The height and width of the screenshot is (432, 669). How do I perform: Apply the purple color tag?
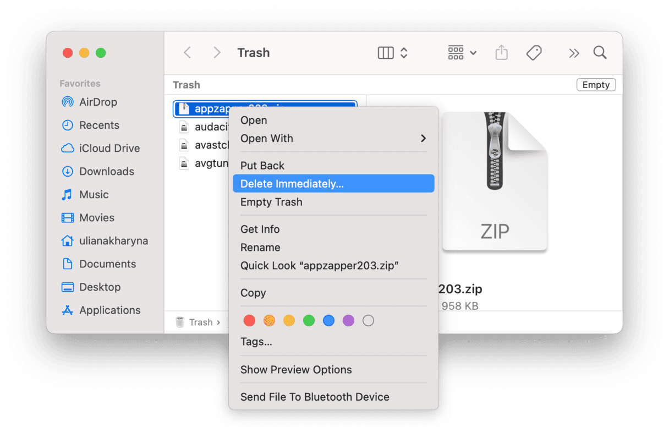(348, 321)
